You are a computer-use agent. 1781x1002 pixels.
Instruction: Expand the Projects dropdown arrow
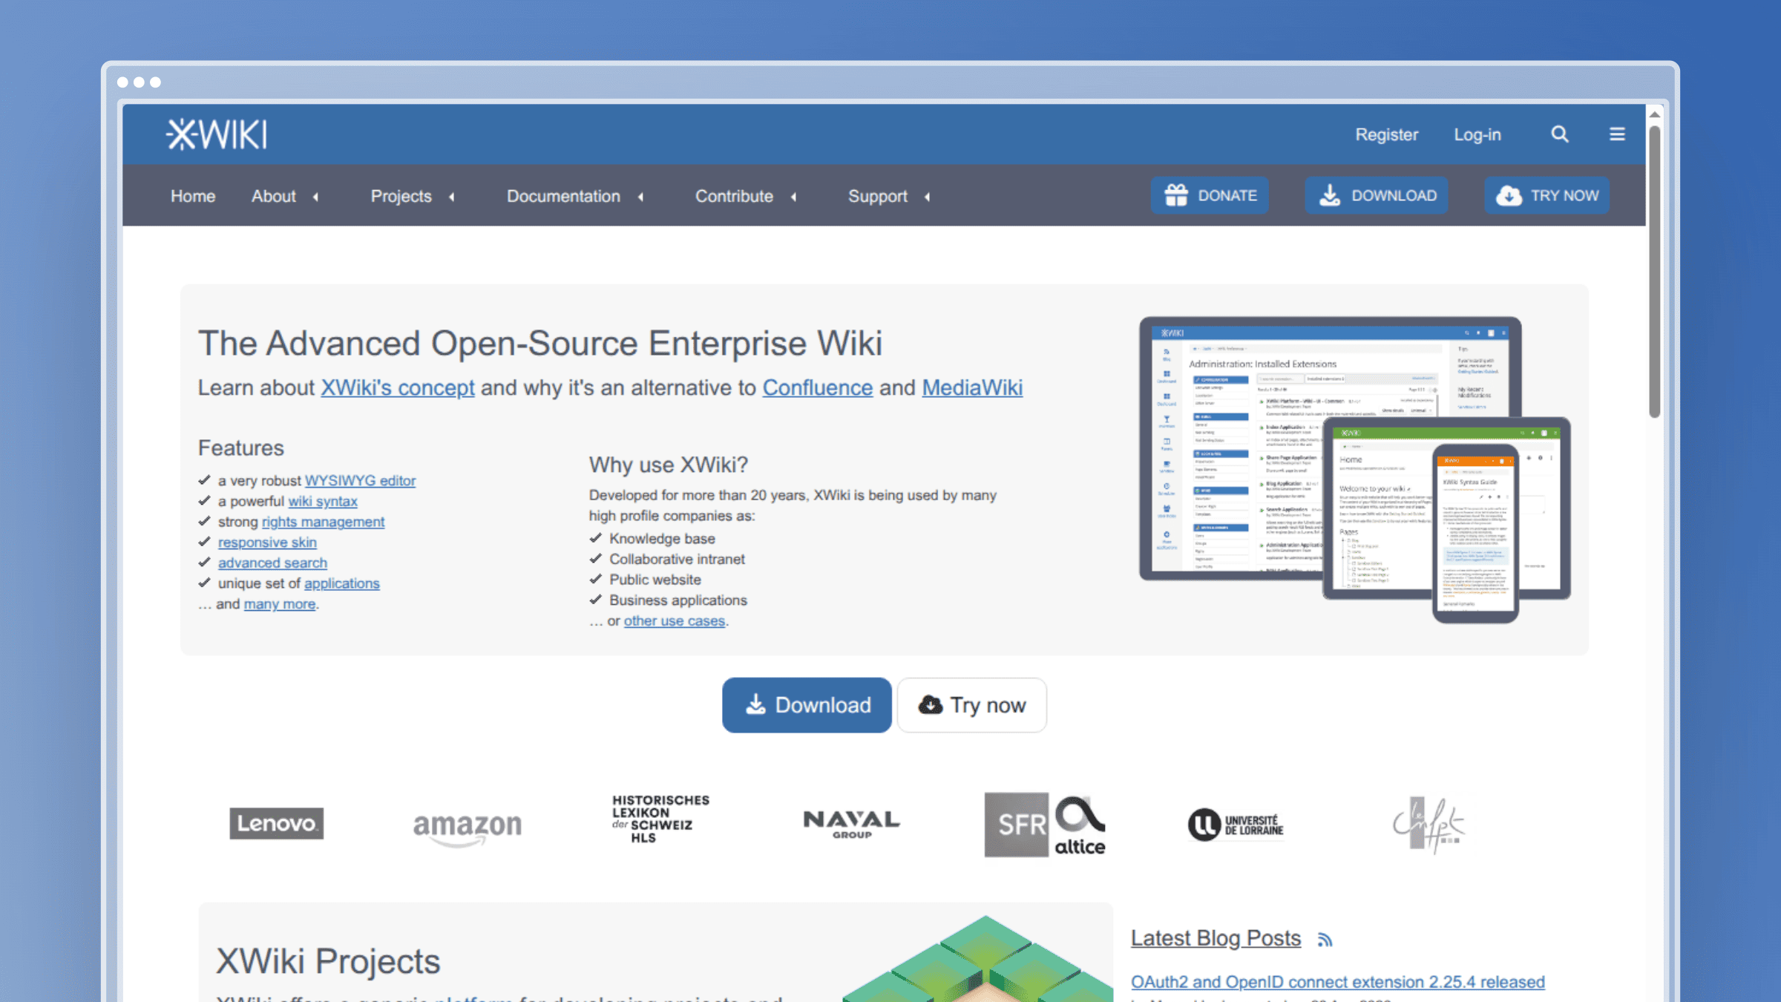tap(452, 197)
